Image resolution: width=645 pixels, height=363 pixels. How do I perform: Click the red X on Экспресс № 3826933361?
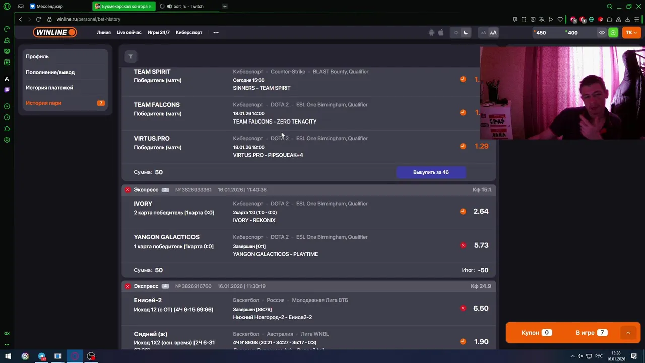tap(127, 190)
